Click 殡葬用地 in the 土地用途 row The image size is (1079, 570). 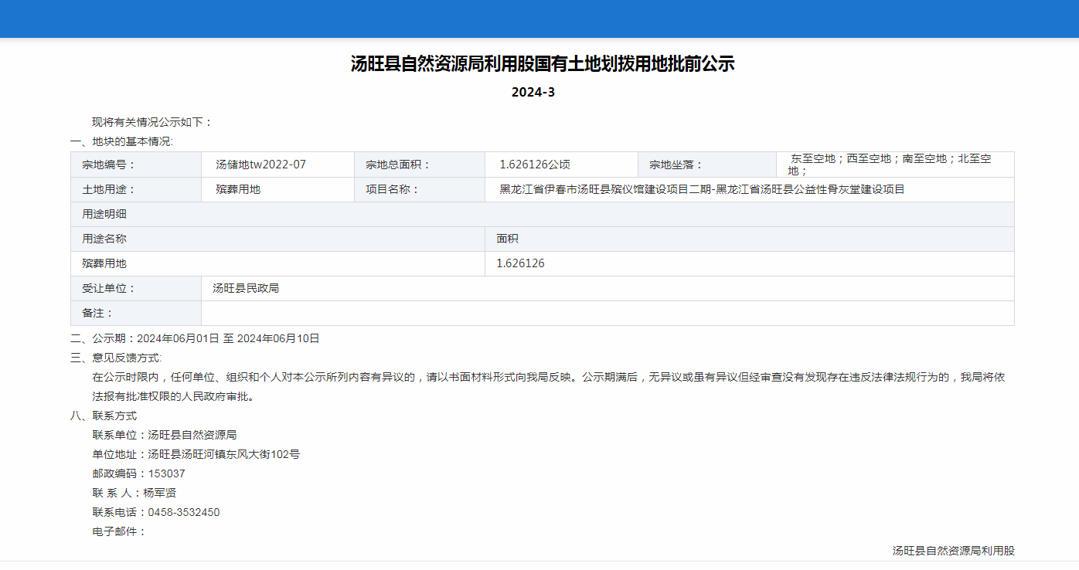(x=238, y=189)
